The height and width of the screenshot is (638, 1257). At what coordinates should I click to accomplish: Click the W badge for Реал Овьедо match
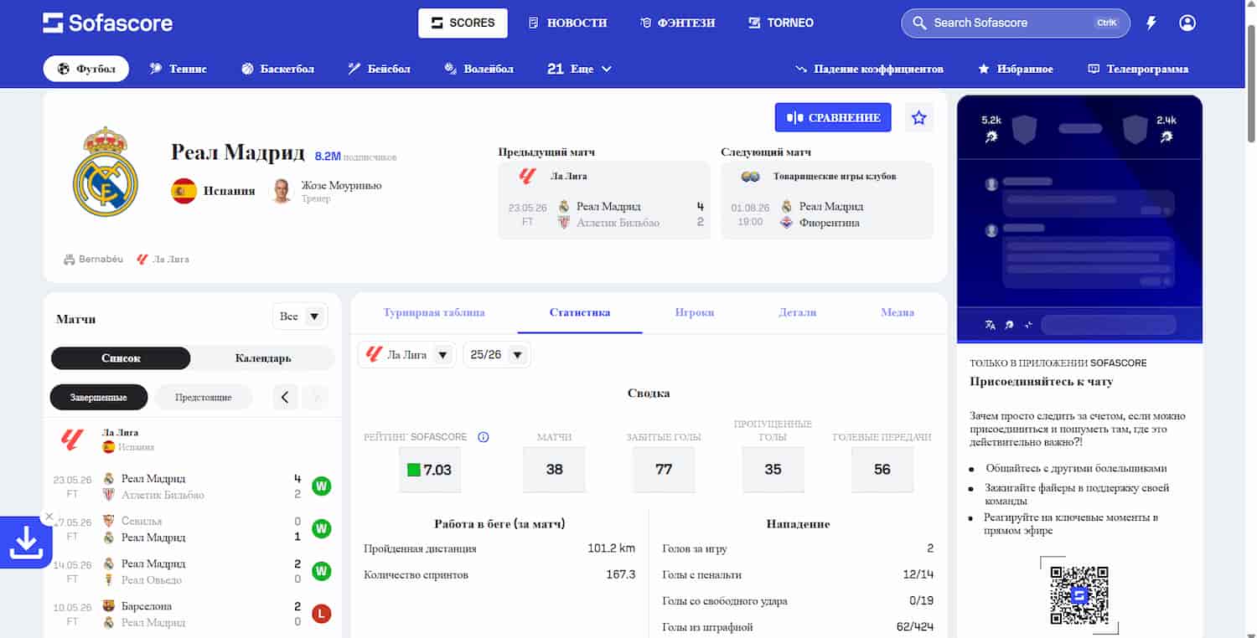tap(321, 571)
